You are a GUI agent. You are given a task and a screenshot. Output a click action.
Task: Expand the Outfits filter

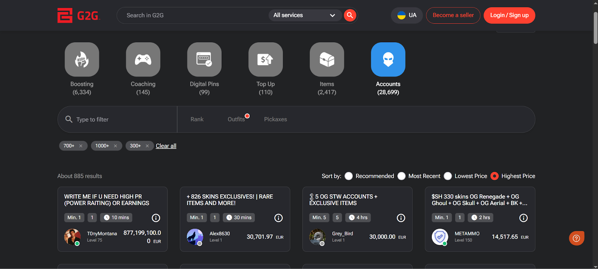[236, 119]
